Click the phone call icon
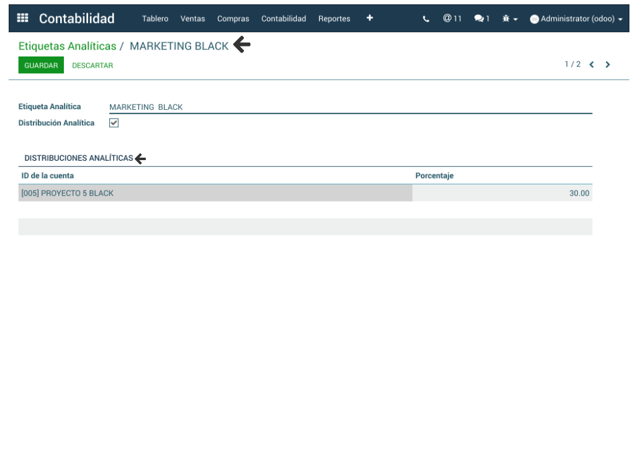The width and height of the screenshot is (635, 476). (426, 19)
